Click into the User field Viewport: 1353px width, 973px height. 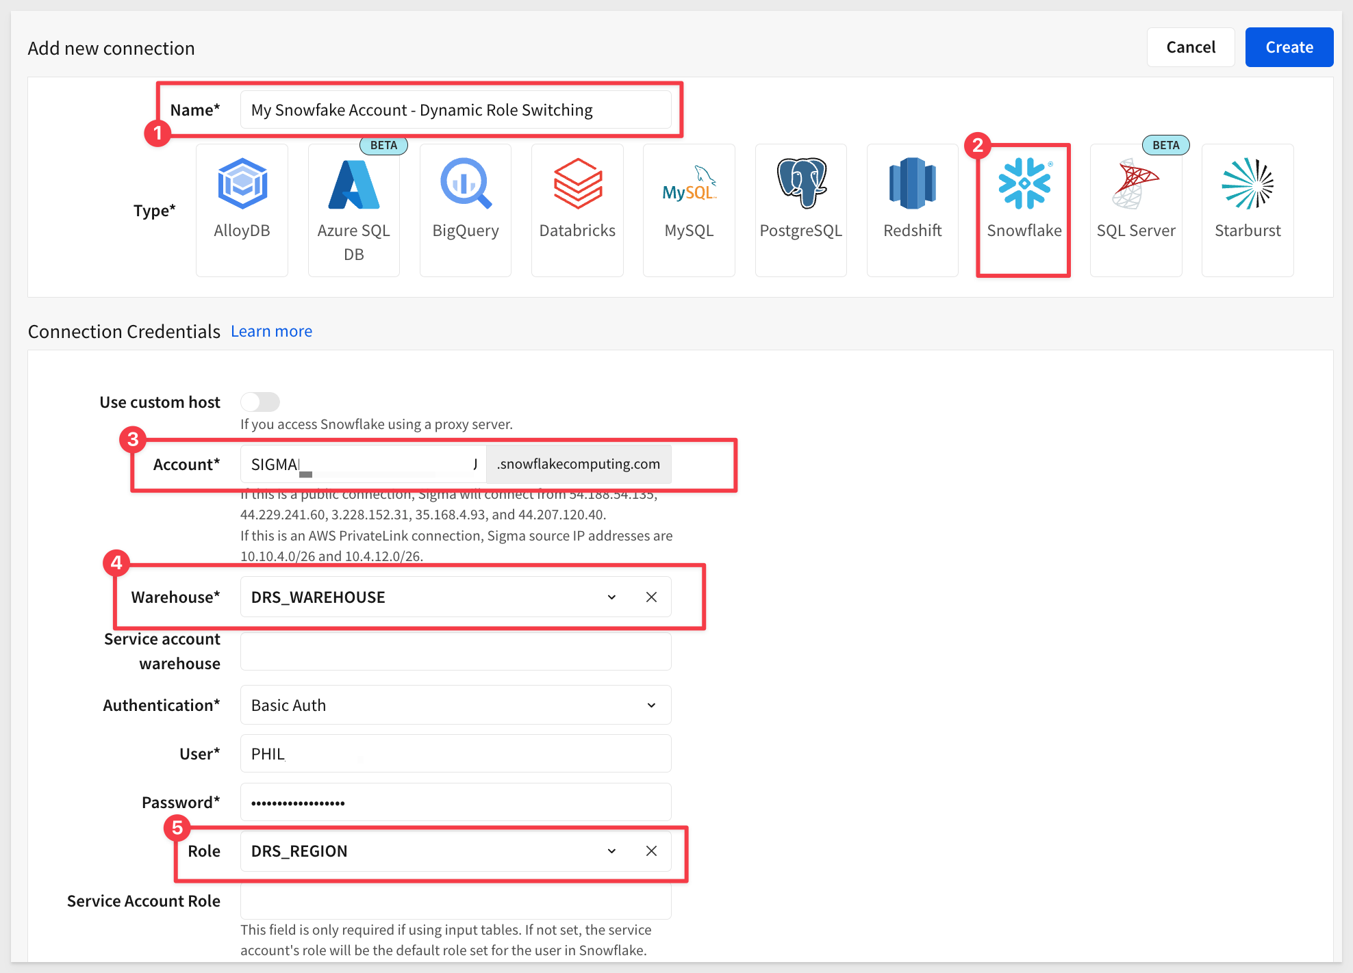[455, 753]
